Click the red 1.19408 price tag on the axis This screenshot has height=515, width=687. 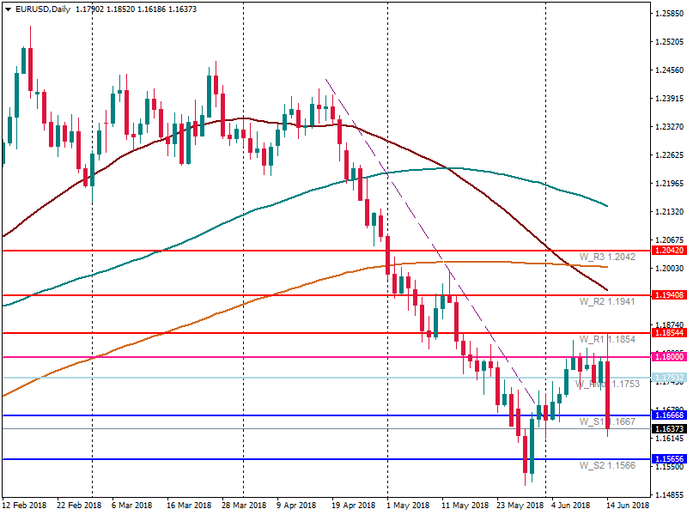click(x=667, y=295)
